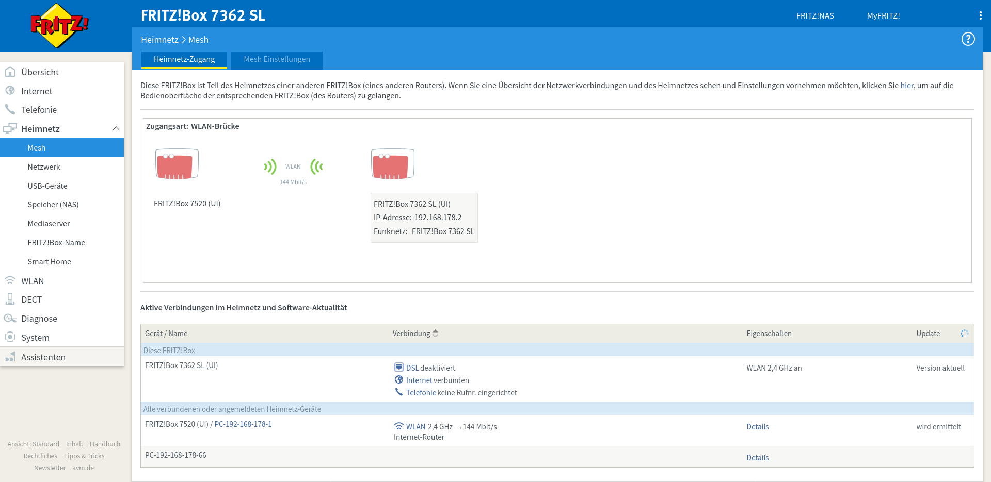
Task: Click Newsletter footer link
Action: click(x=50, y=468)
